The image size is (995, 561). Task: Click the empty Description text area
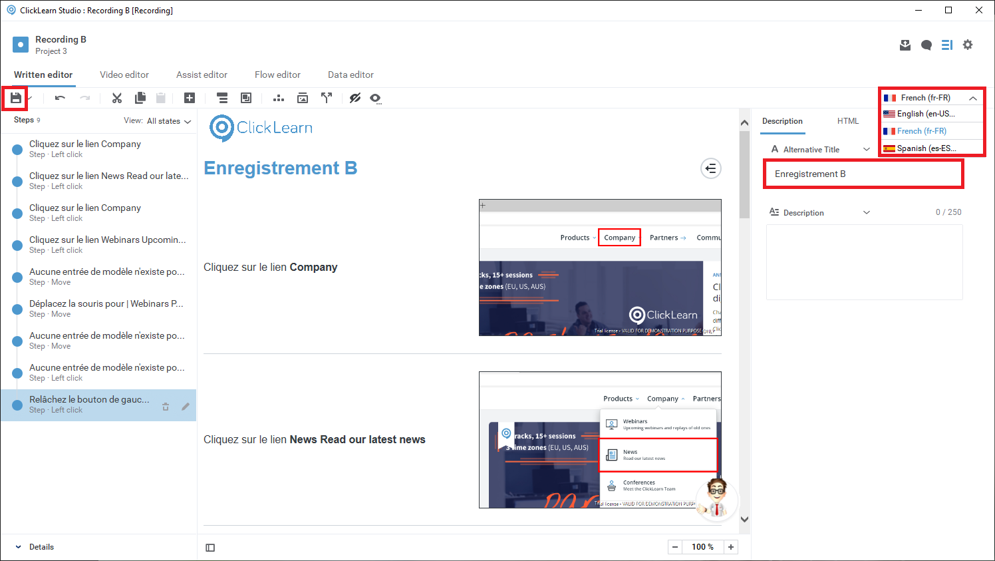[x=864, y=262]
